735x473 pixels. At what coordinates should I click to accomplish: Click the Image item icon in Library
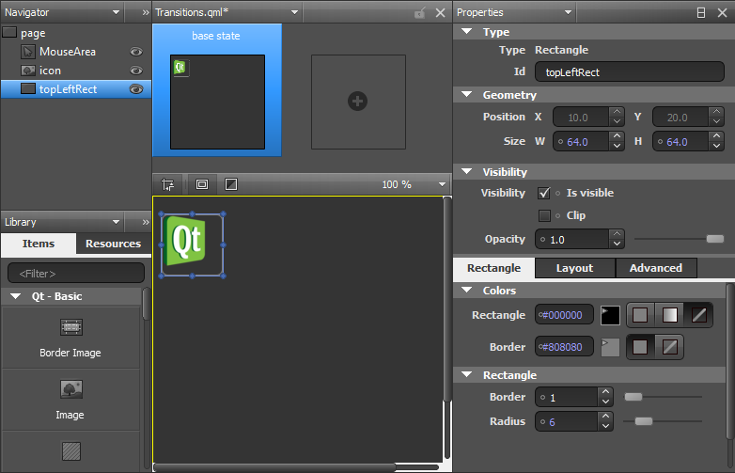click(71, 389)
